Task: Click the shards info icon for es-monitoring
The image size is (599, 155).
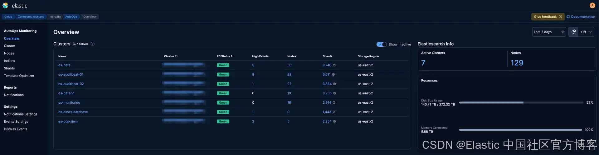Action: pos(334,102)
